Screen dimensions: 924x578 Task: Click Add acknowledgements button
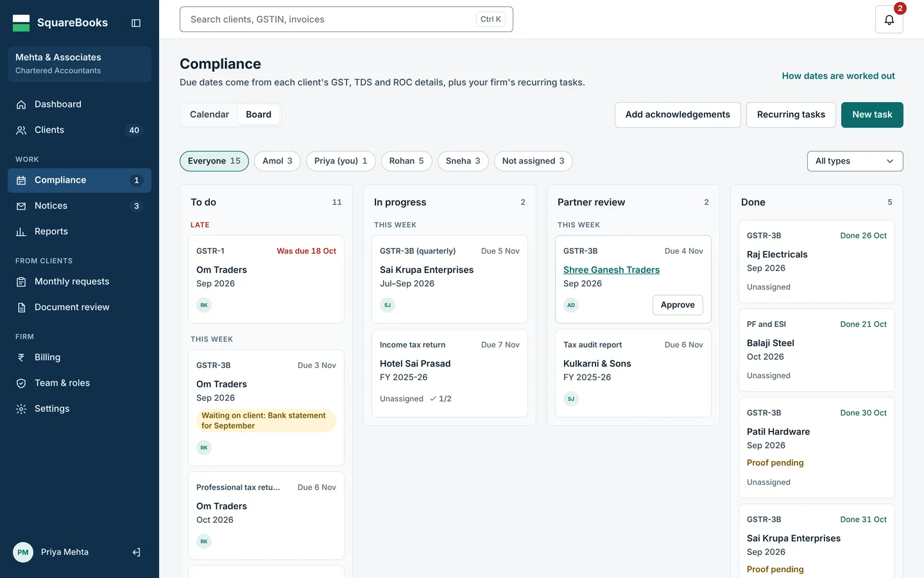(x=678, y=115)
